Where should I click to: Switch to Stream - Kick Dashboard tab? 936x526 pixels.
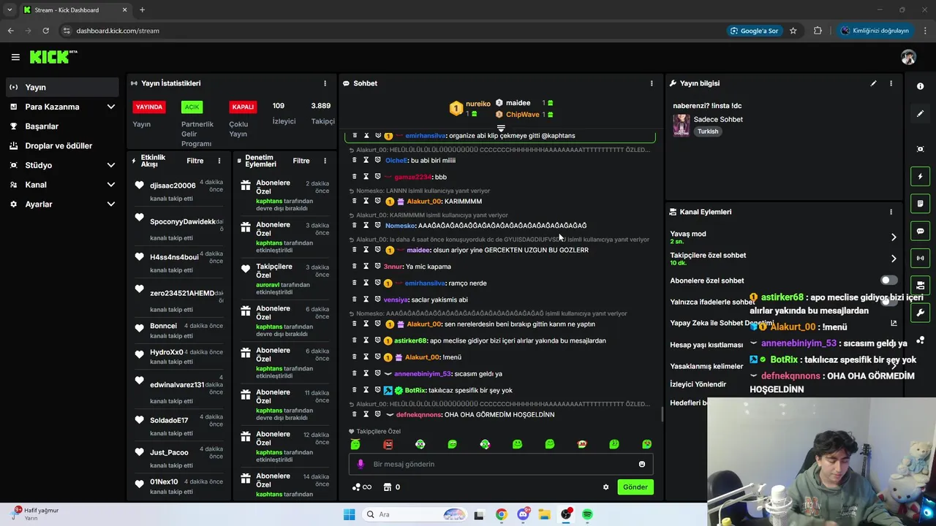pos(75,10)
